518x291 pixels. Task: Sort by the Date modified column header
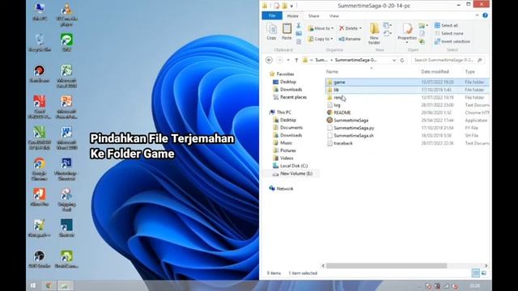pyautogui.click(x=435, y=72)
